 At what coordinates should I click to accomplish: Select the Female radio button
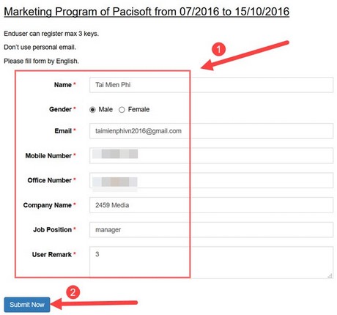pyautogui.click(x=122, y=110)
